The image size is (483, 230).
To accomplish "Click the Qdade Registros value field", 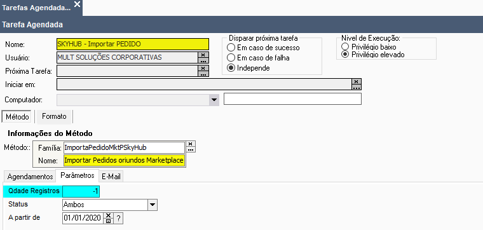I will pyautogui.click(x=81, y=191).
